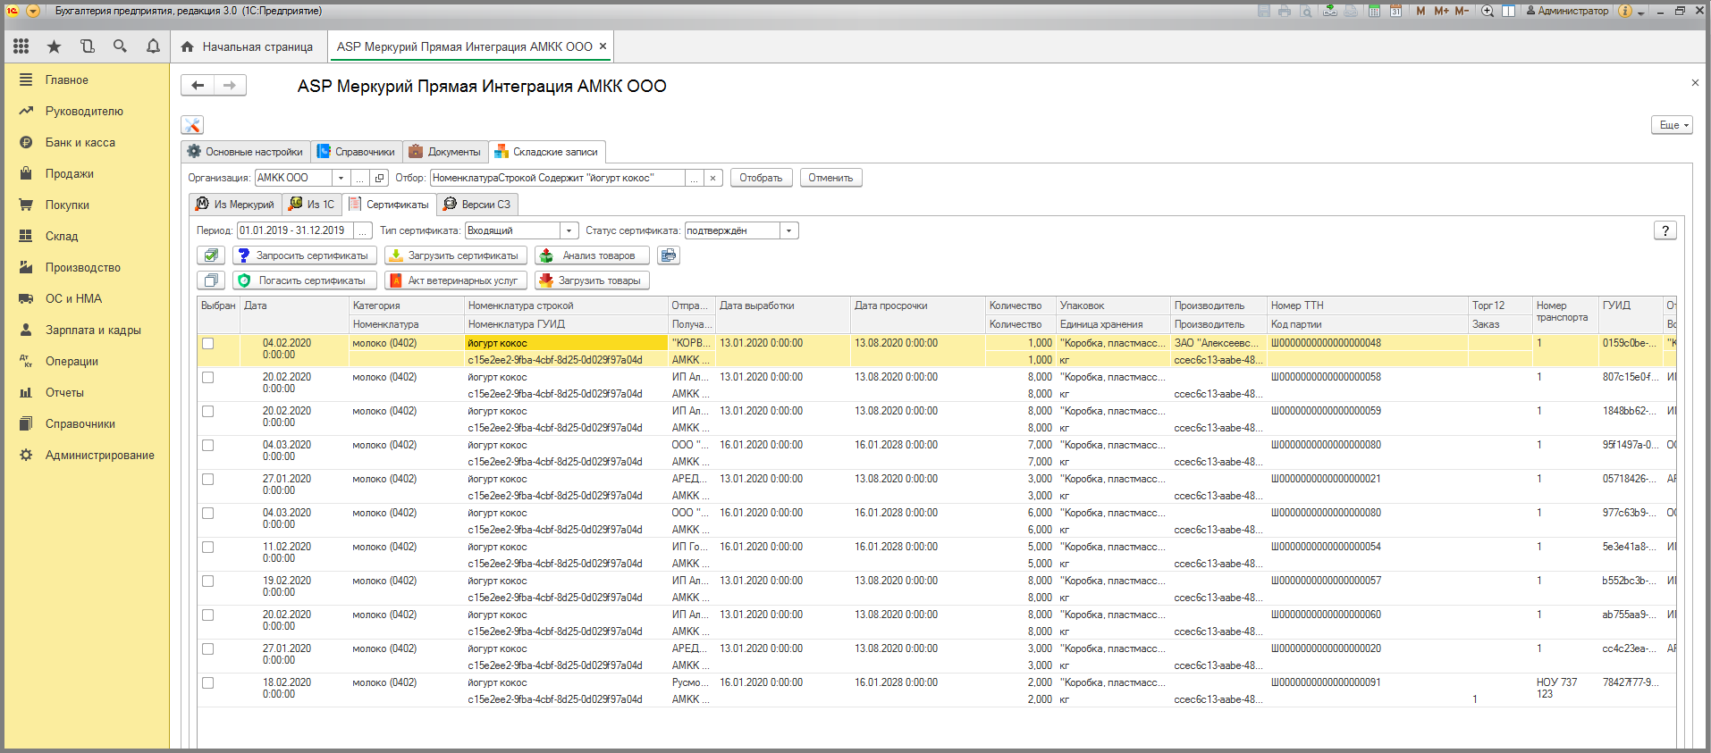This screenshot has height=753, width=1711.
Task: Open calculator icon in title bar
Action: pyautogui.click(x=1374, y=11)
